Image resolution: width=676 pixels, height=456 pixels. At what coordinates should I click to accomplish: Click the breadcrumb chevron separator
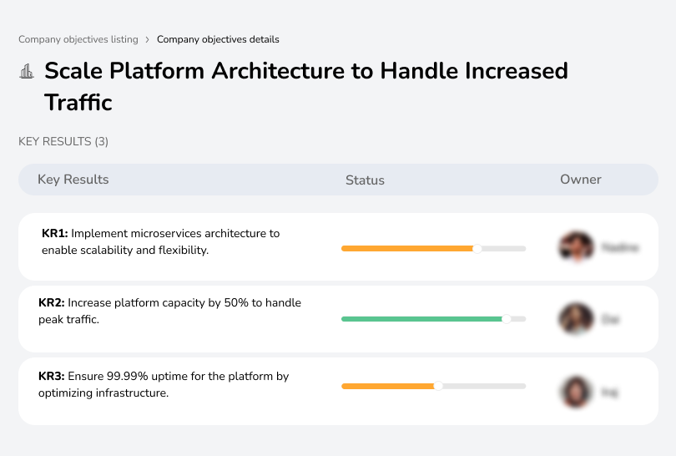[x=148, y=40]
